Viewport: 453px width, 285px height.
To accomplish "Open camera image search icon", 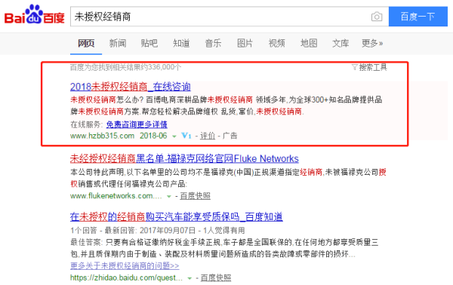I will pos(377,17).
